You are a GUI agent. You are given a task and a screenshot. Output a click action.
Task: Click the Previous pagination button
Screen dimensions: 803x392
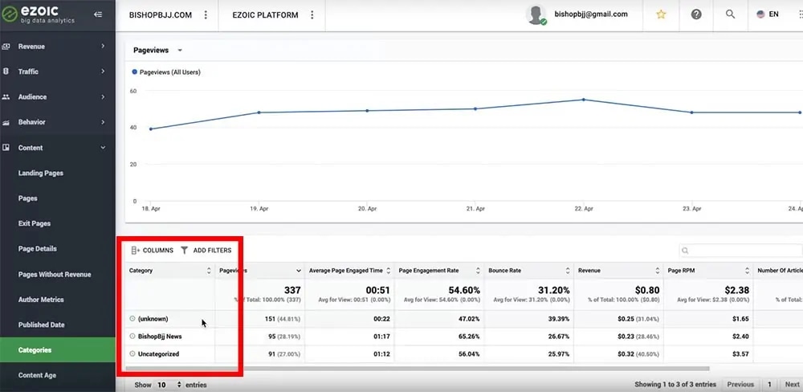point(740,384)
